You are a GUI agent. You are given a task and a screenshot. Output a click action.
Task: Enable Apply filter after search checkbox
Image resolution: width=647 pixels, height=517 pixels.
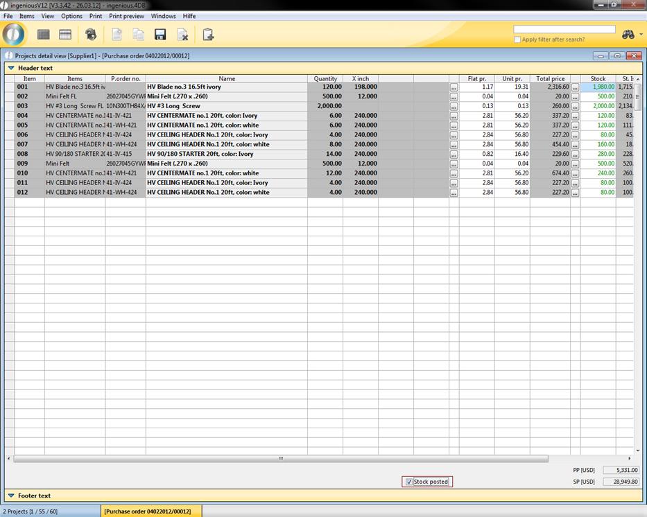(x=517, y=40)
